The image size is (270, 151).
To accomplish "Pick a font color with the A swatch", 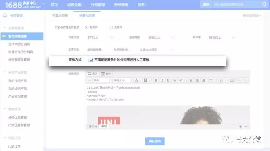I will [138, 80].
